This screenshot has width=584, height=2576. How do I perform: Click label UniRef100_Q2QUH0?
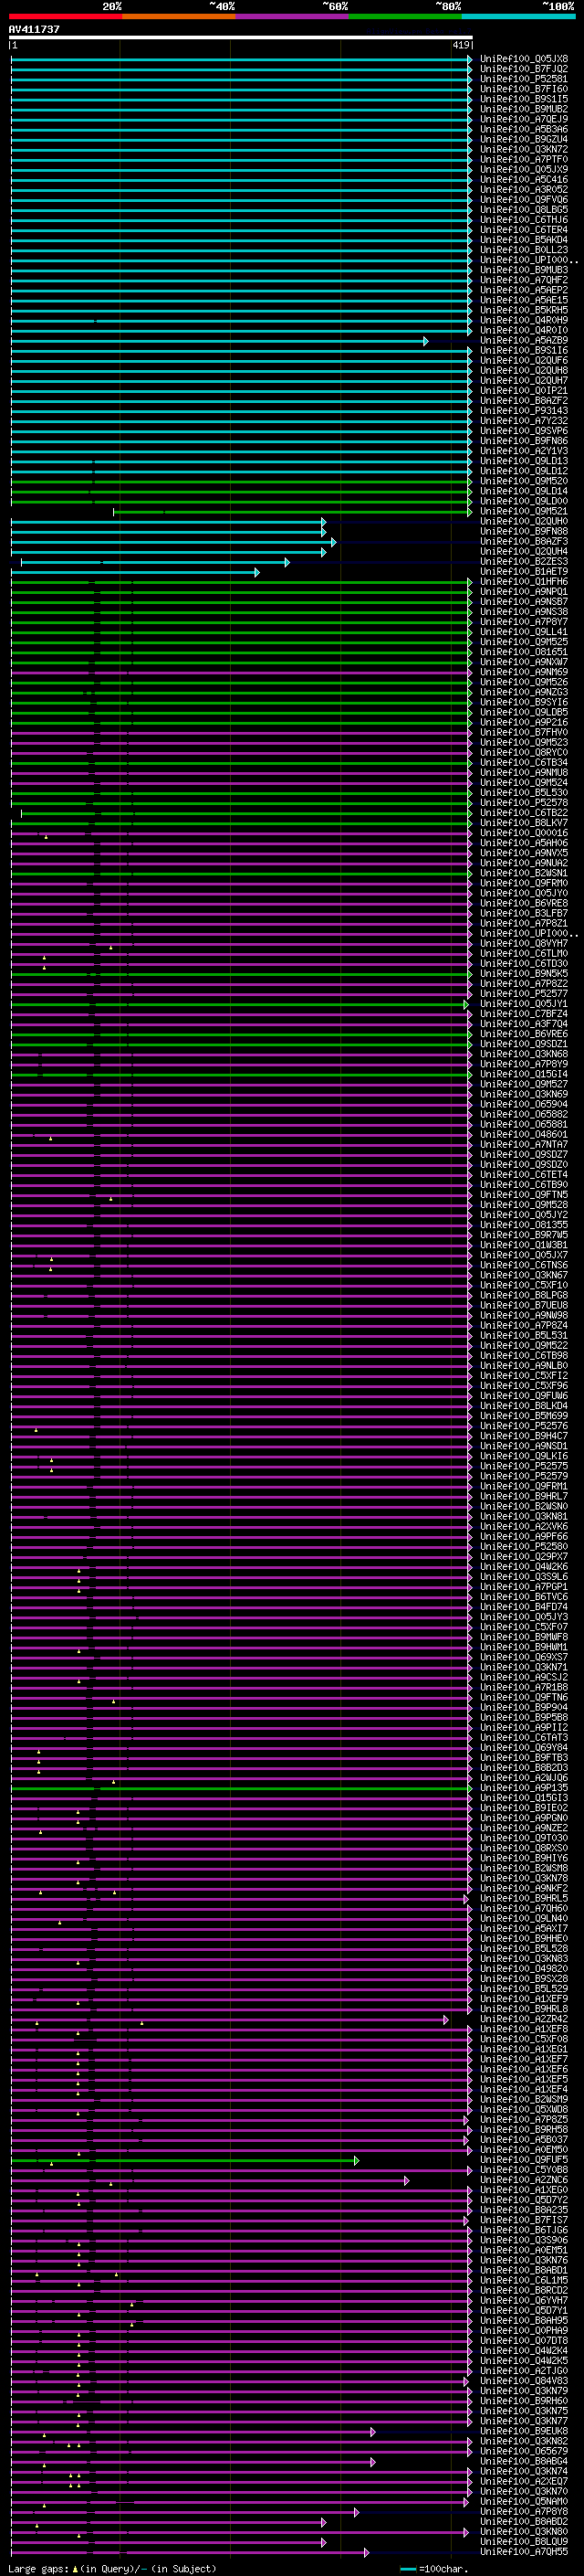524,522
